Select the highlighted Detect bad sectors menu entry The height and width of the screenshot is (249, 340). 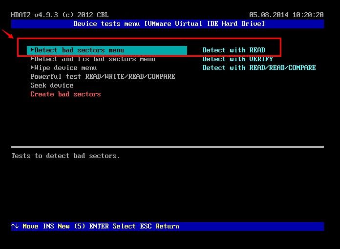[79, 50]
